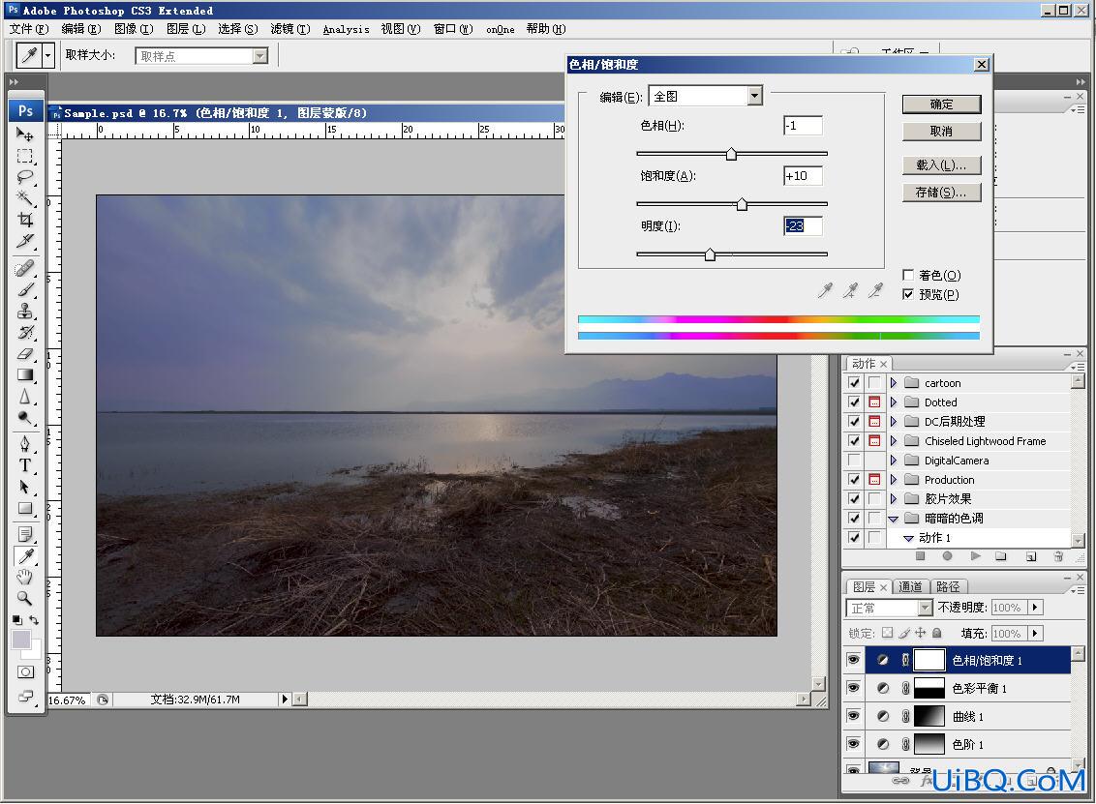Select the Hand tool
The image size is (1096, 804).
coord(25,577)
